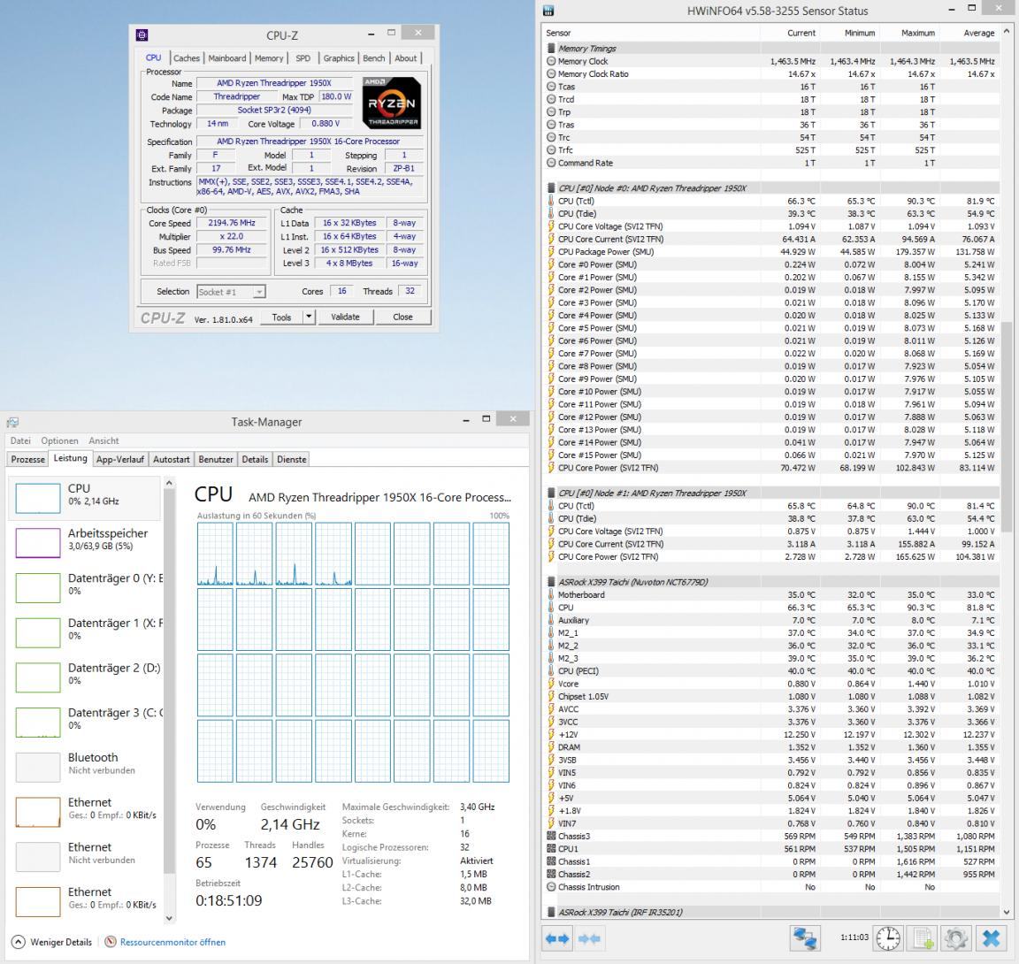The image size is (1019, 964).
Task: Click the Chassis Intrusion sensor icon
Action: tap(551, 887)
